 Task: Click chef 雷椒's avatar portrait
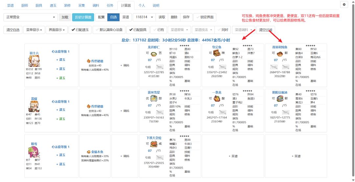[34, 106]
